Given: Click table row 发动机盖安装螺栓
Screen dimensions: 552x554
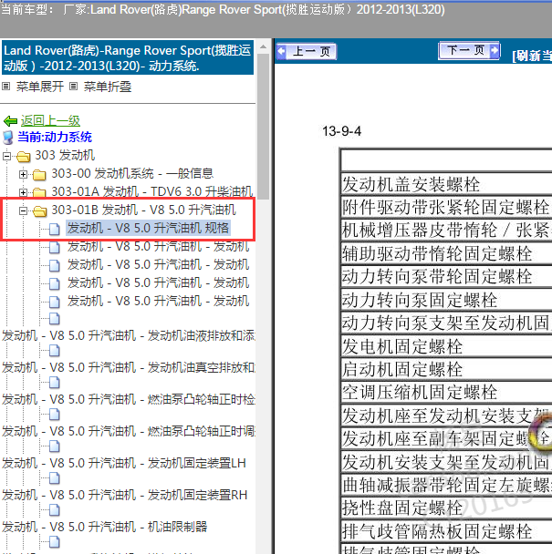Looking at the screenshot, I should [446, 184].
